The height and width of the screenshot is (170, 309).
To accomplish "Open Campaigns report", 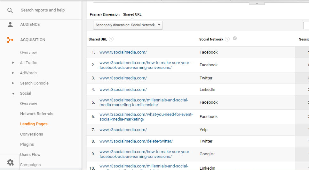I will click(x=30, y=165).
